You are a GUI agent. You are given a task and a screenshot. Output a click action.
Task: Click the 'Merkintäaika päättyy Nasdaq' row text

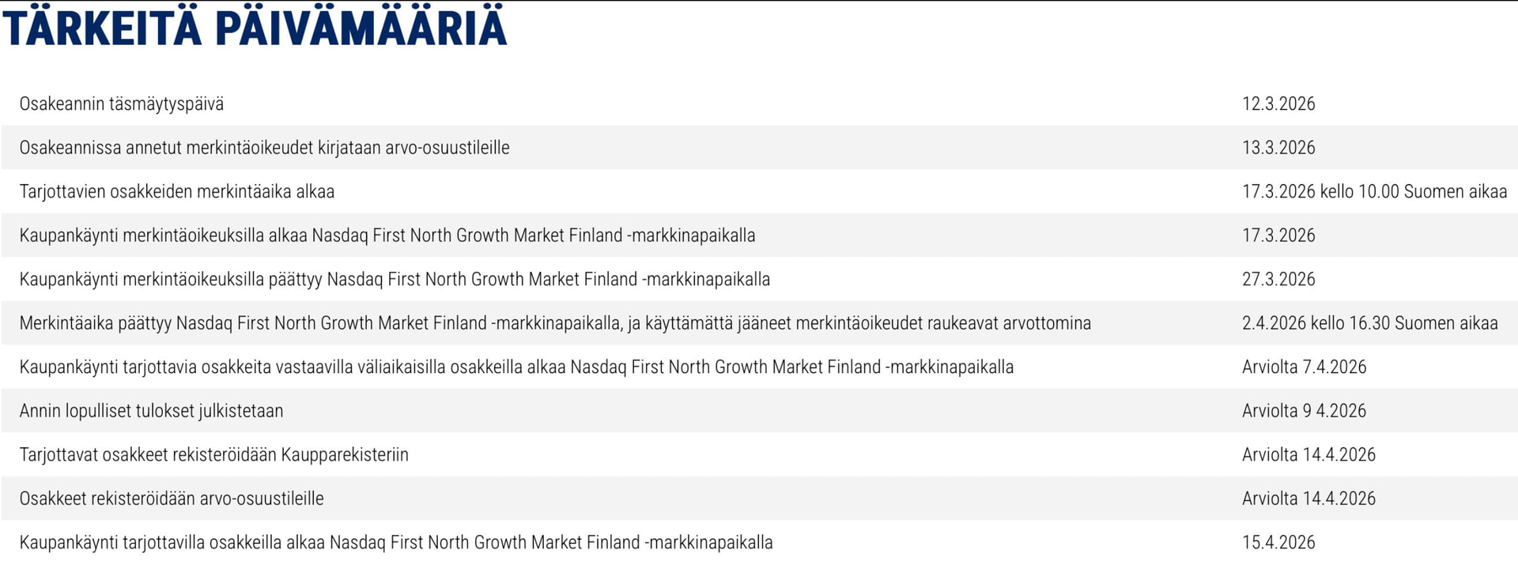tap(555, 323)
